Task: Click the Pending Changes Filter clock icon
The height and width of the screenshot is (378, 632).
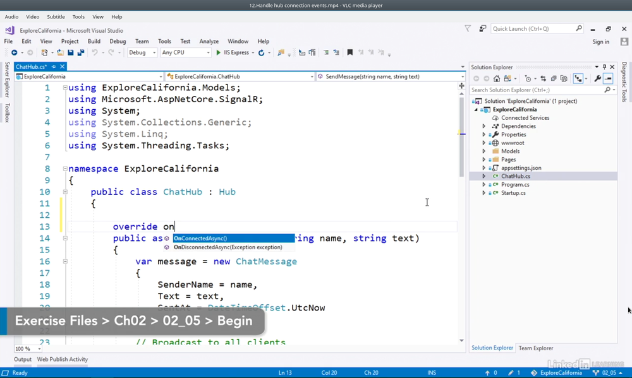Action: 528,78
